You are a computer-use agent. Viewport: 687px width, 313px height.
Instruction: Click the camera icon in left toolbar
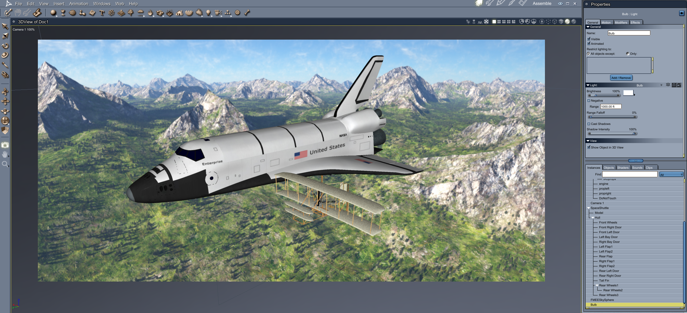point(5,145)
